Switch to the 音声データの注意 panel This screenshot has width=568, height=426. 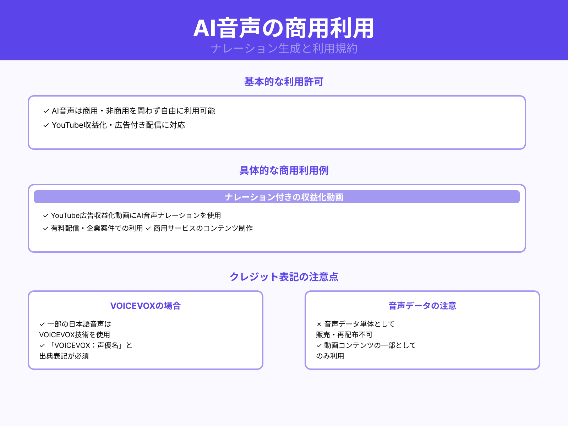point(423,305)
